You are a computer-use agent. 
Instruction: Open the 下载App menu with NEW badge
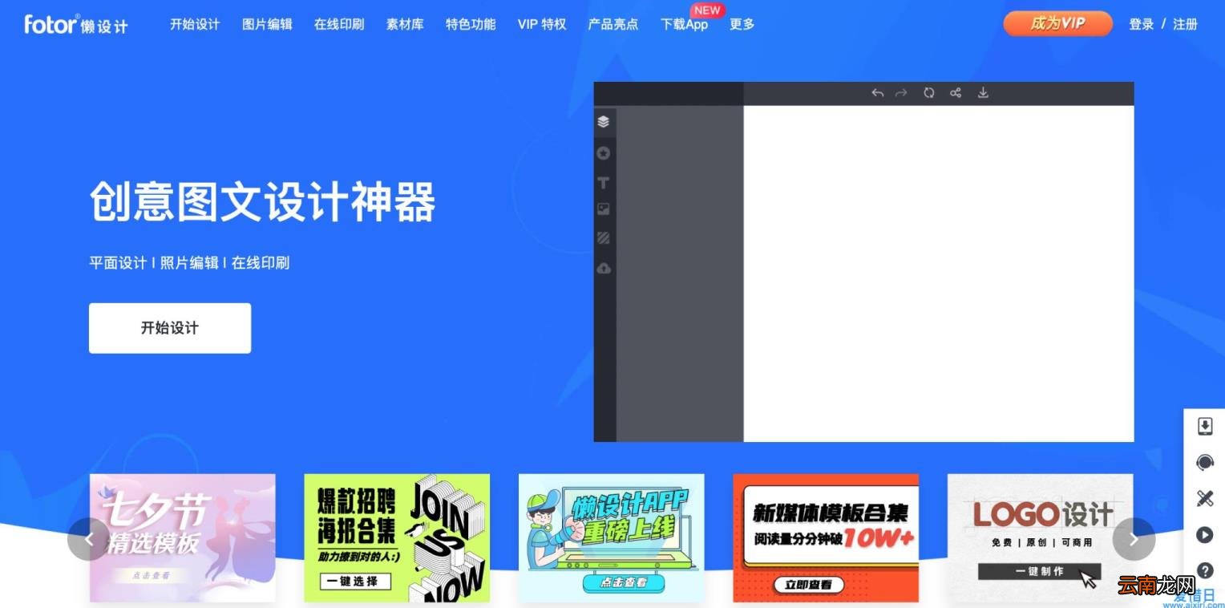(x=685, y=24)
